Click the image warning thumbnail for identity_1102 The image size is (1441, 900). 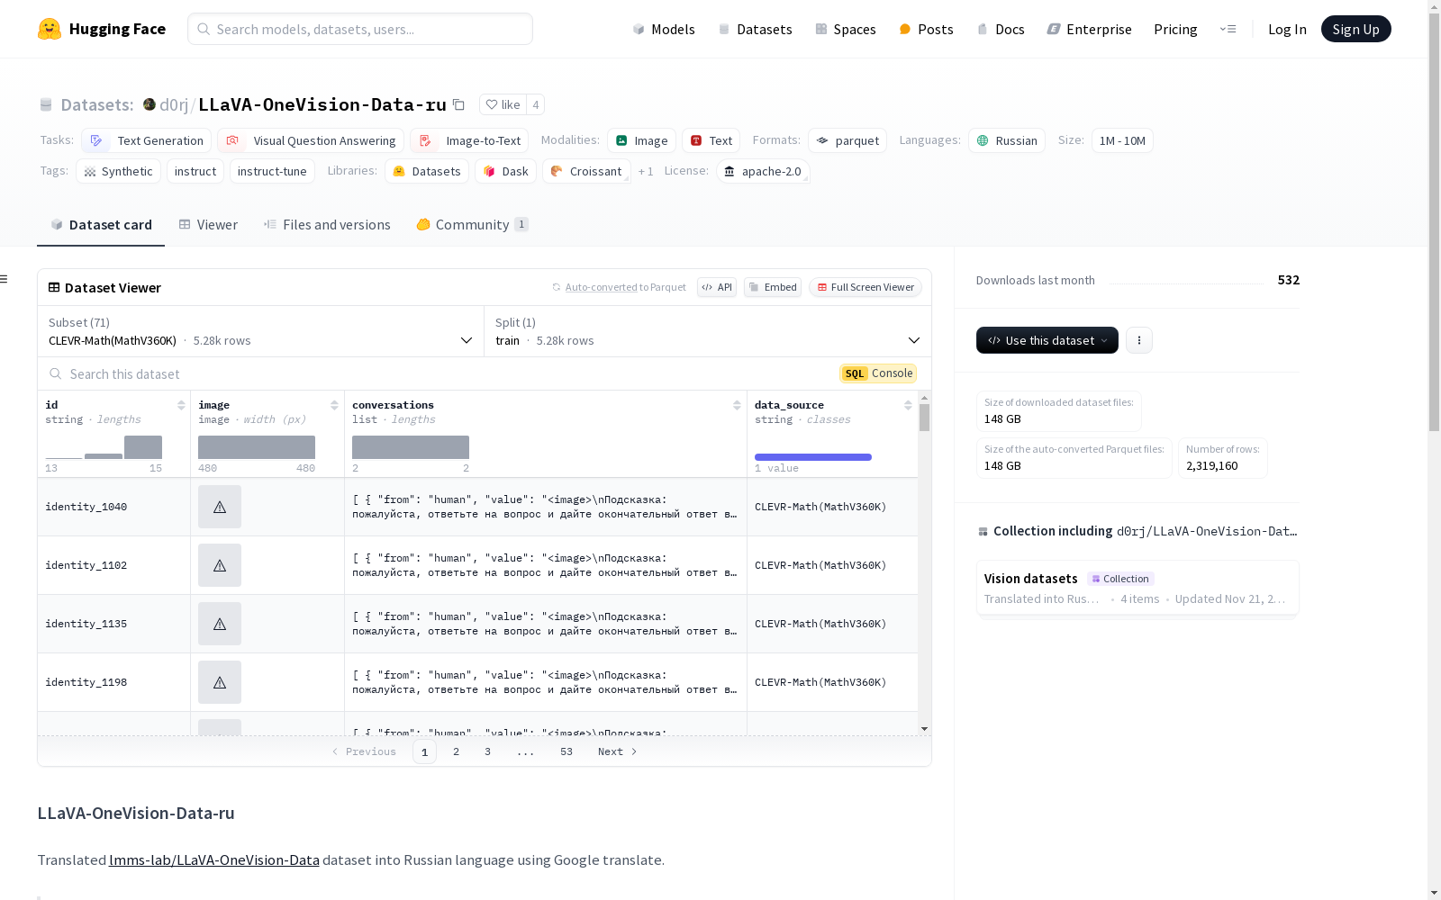coord(220,565)
